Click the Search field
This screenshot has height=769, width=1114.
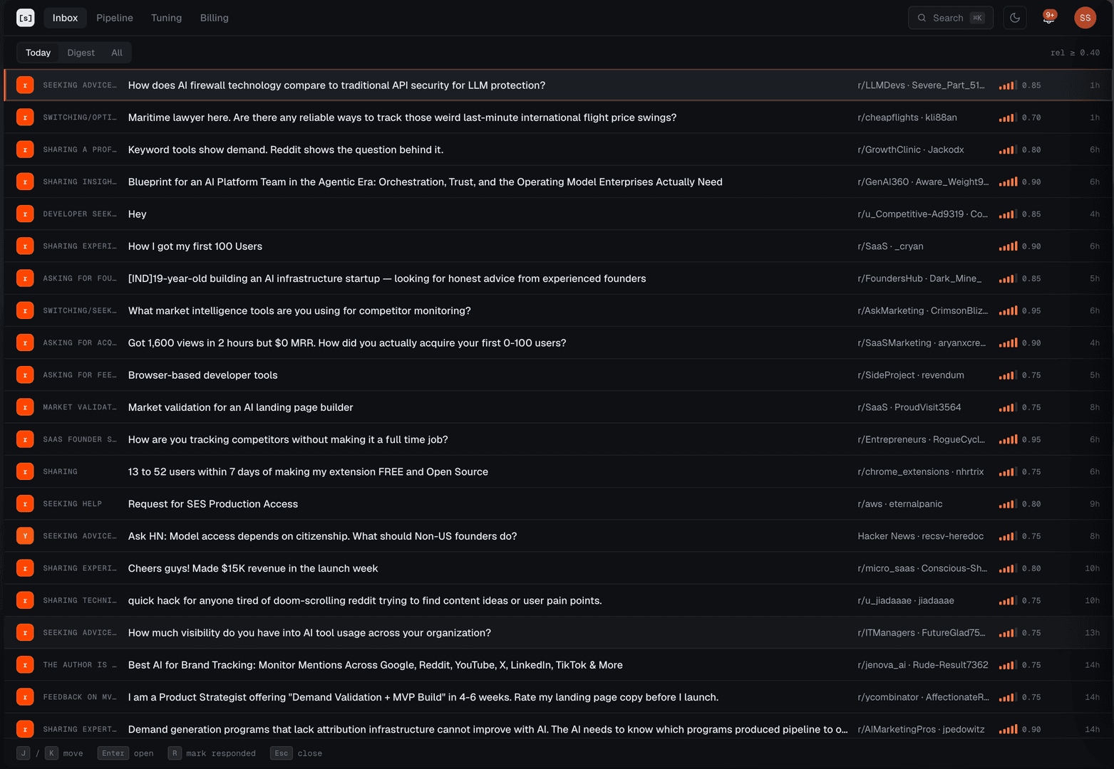(951, 18)
